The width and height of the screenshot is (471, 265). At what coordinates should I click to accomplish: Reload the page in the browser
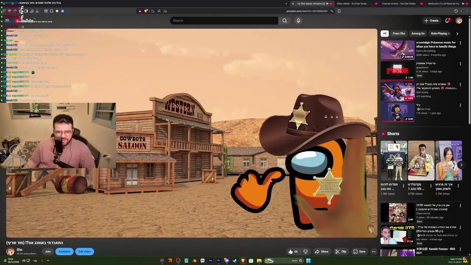[x=456, y=11]
